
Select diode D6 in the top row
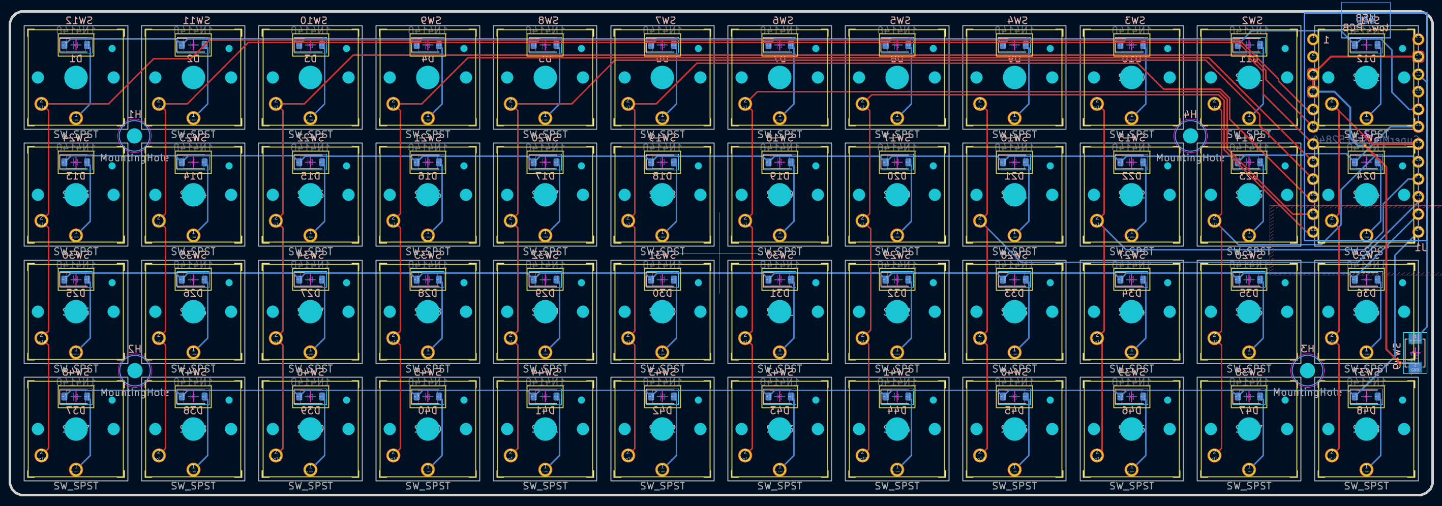click(x=662, y=45)
